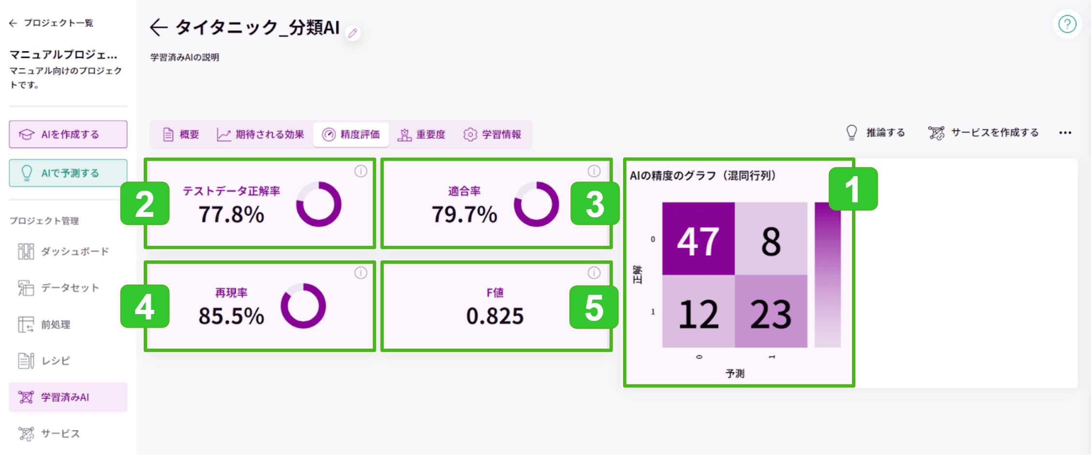Open info icon on 再現率 card

(360, 273)
